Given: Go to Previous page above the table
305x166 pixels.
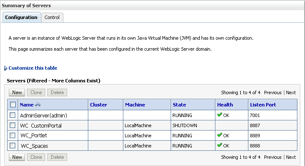Looking at the screenshot, I should point(273,93).
